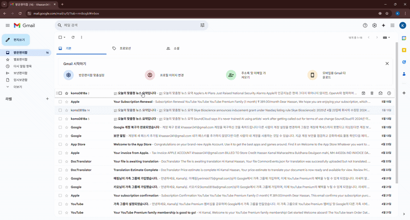Check the Your invoice from Apple checkbox
The width and height of the screenshot is (410, 220).
(x=60, y=153)
